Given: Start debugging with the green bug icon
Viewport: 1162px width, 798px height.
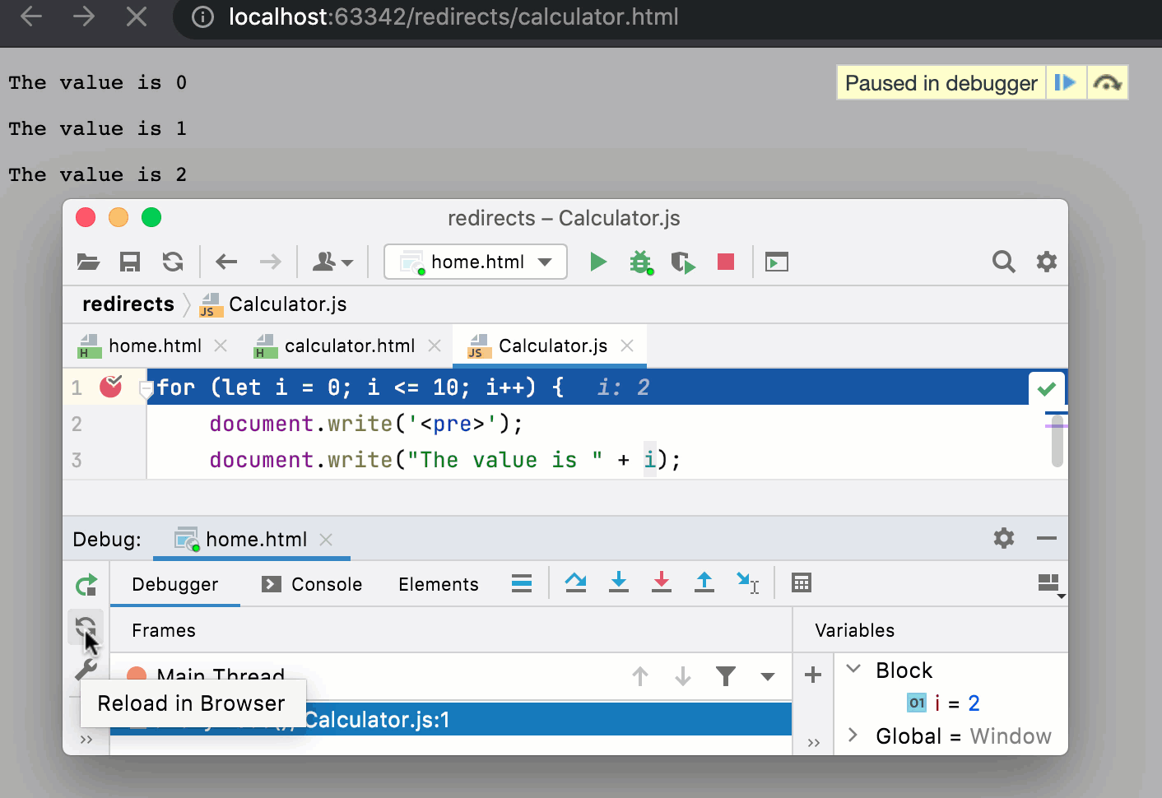Looking at the screenshot, I should (640, 262).
